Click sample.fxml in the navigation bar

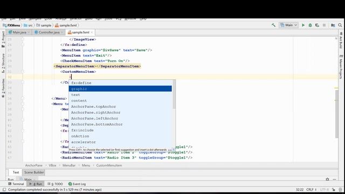[66, 25]
